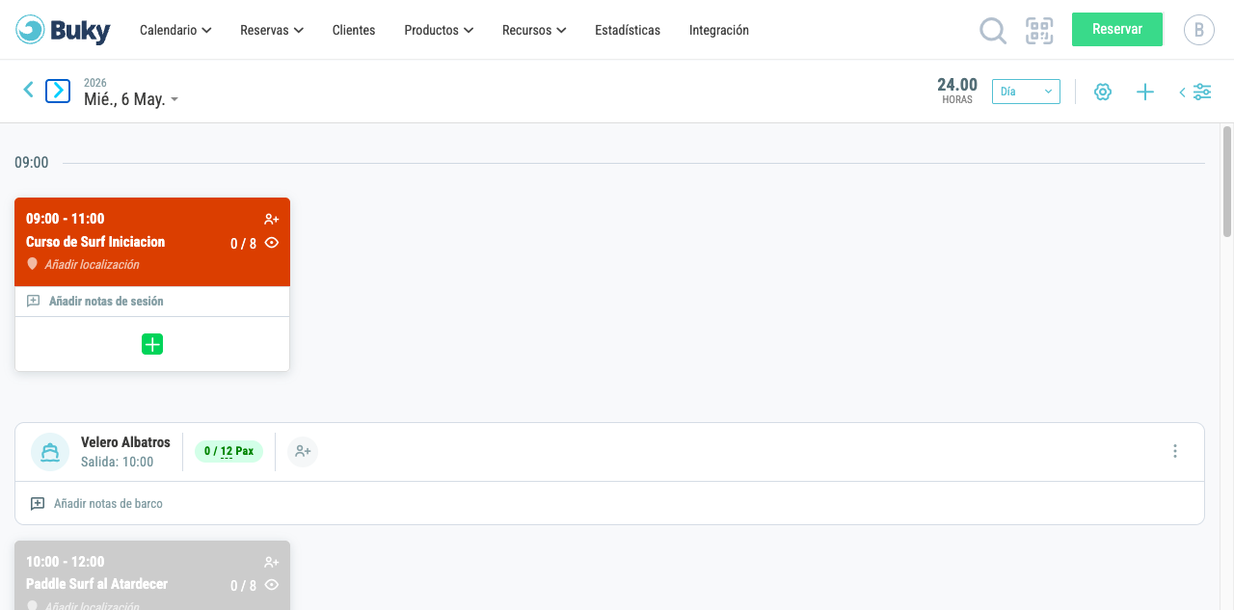The width and height of the screenshot is (1234, 610).
Task: Click Salida: 10:00 text
Action: click(118, 463)
